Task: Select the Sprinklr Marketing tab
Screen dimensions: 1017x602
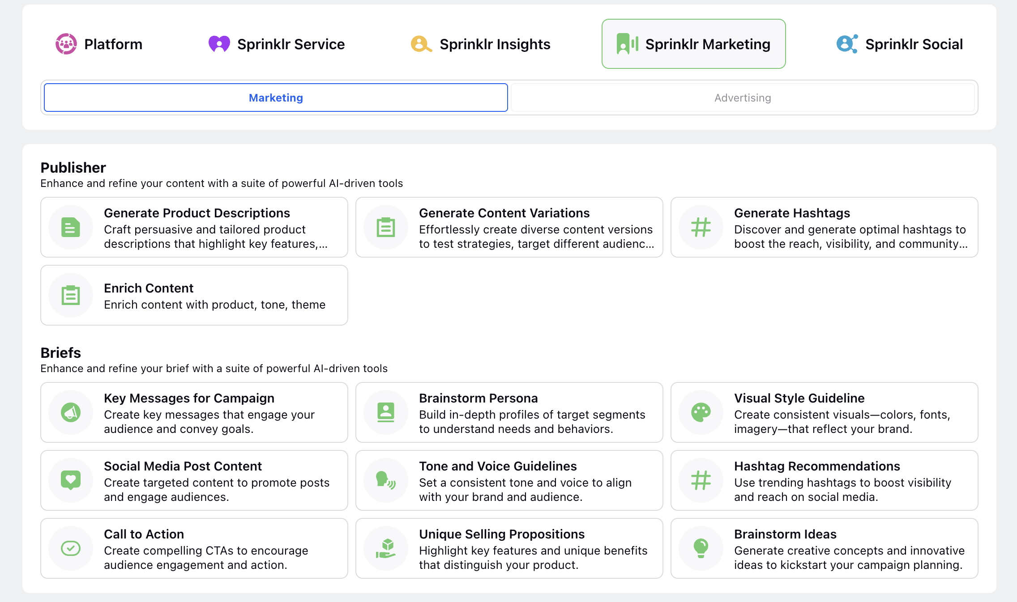Action: (694, 44)
